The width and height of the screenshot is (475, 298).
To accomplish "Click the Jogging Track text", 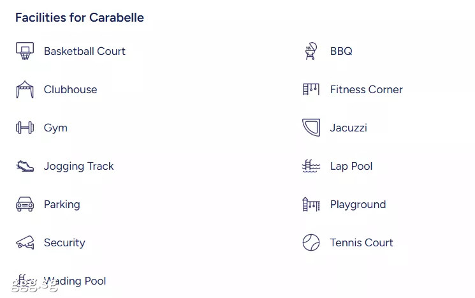I will click(x=79, y=167).
